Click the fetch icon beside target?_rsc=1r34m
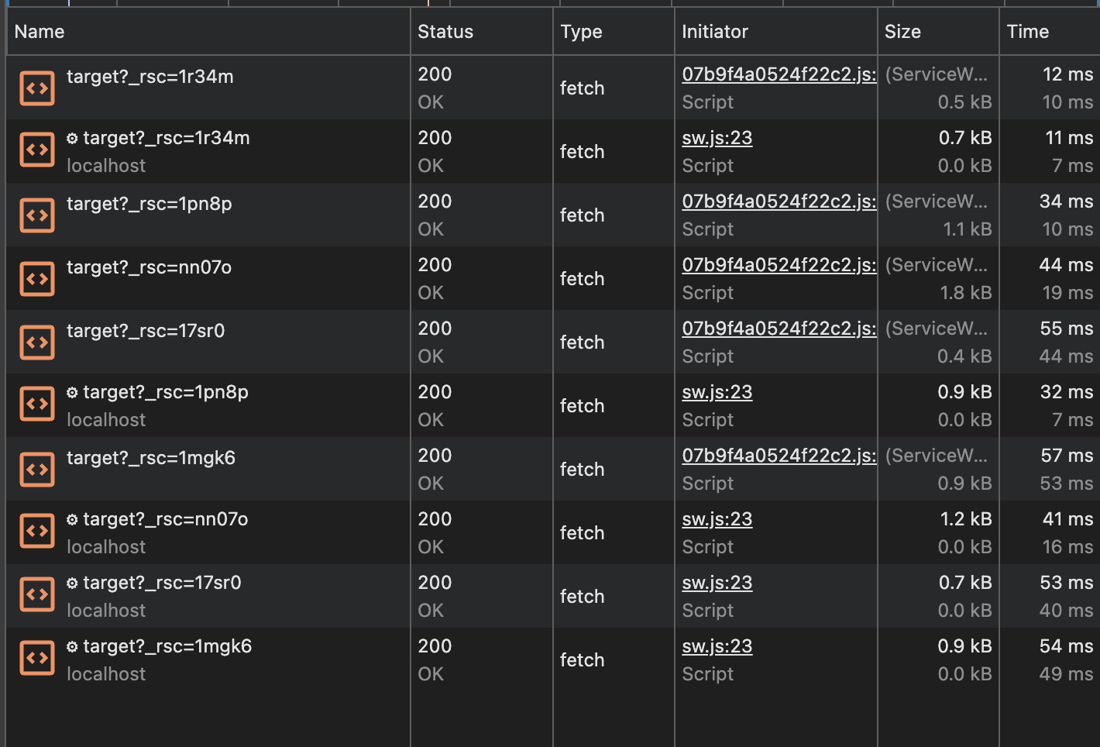The height and width of the screenshot is (747, 1100). 37,88
